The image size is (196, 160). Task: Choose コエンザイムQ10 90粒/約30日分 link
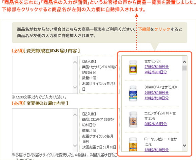click(156, 124)
